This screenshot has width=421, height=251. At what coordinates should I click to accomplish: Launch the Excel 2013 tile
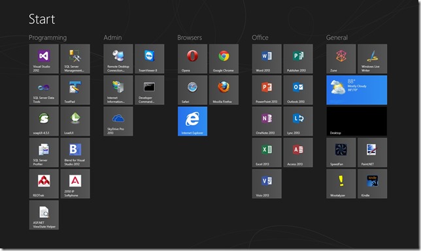[267, 153]
